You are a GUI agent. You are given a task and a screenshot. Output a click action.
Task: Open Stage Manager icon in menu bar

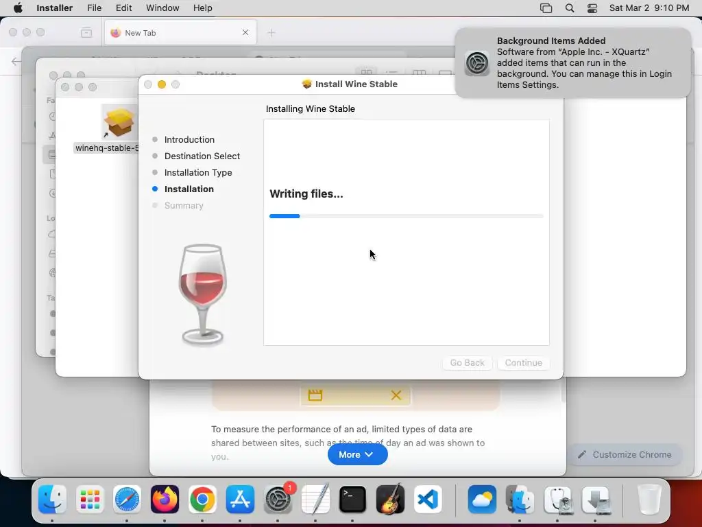coord(546,8)
